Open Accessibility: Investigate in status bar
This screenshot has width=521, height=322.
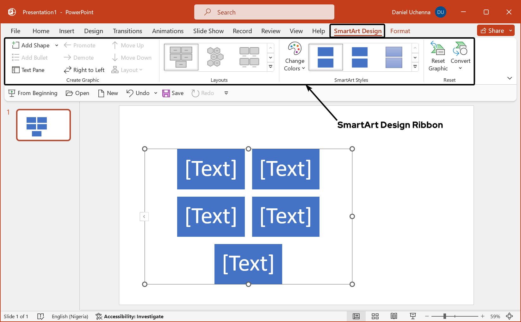coord(130,316)
